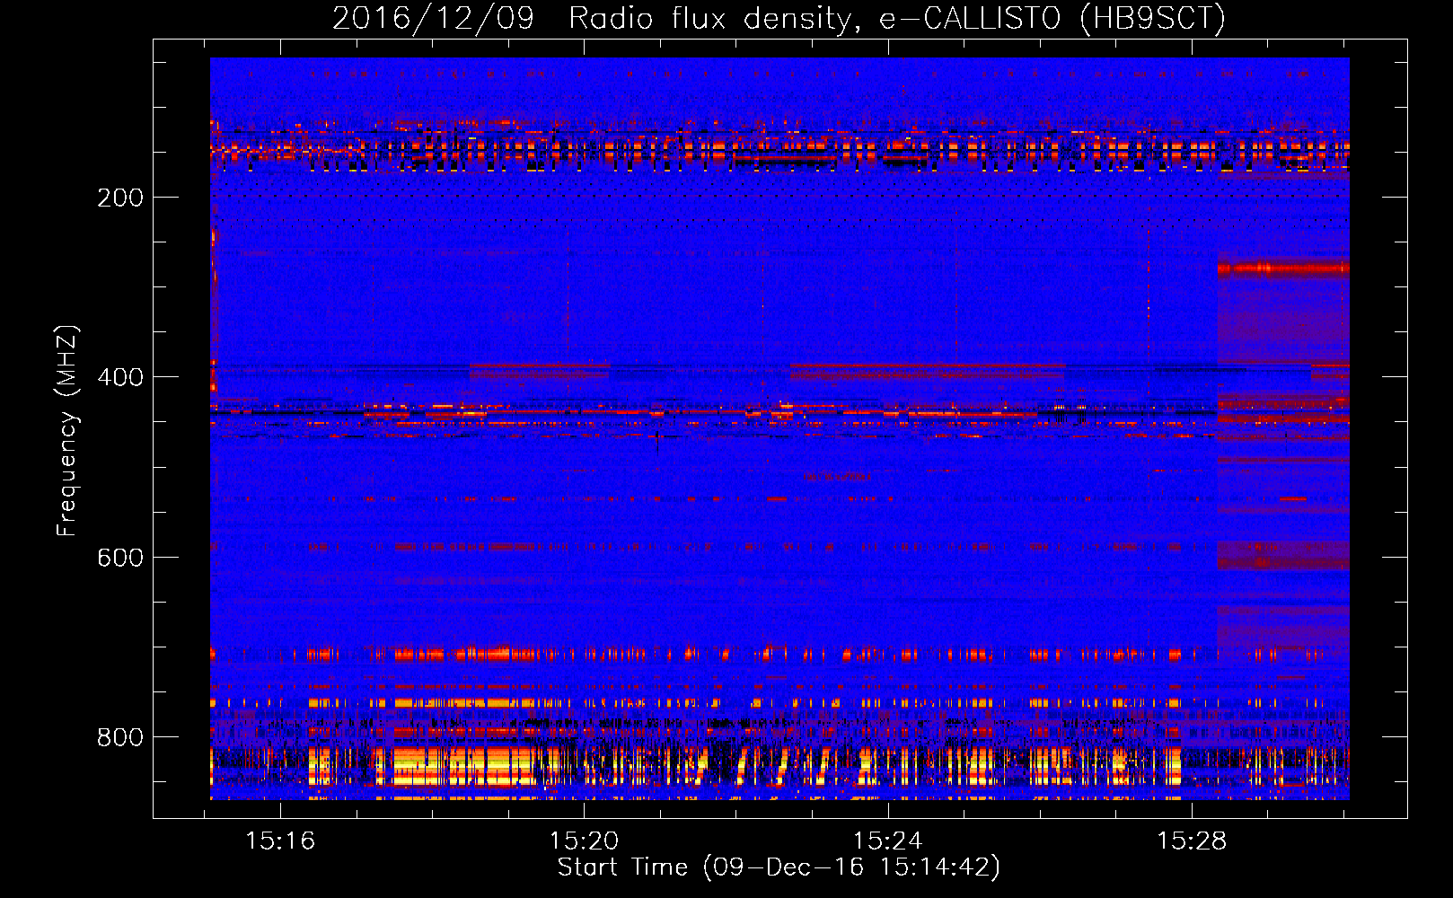Click the 200 frequency tick label

[120, 198]
